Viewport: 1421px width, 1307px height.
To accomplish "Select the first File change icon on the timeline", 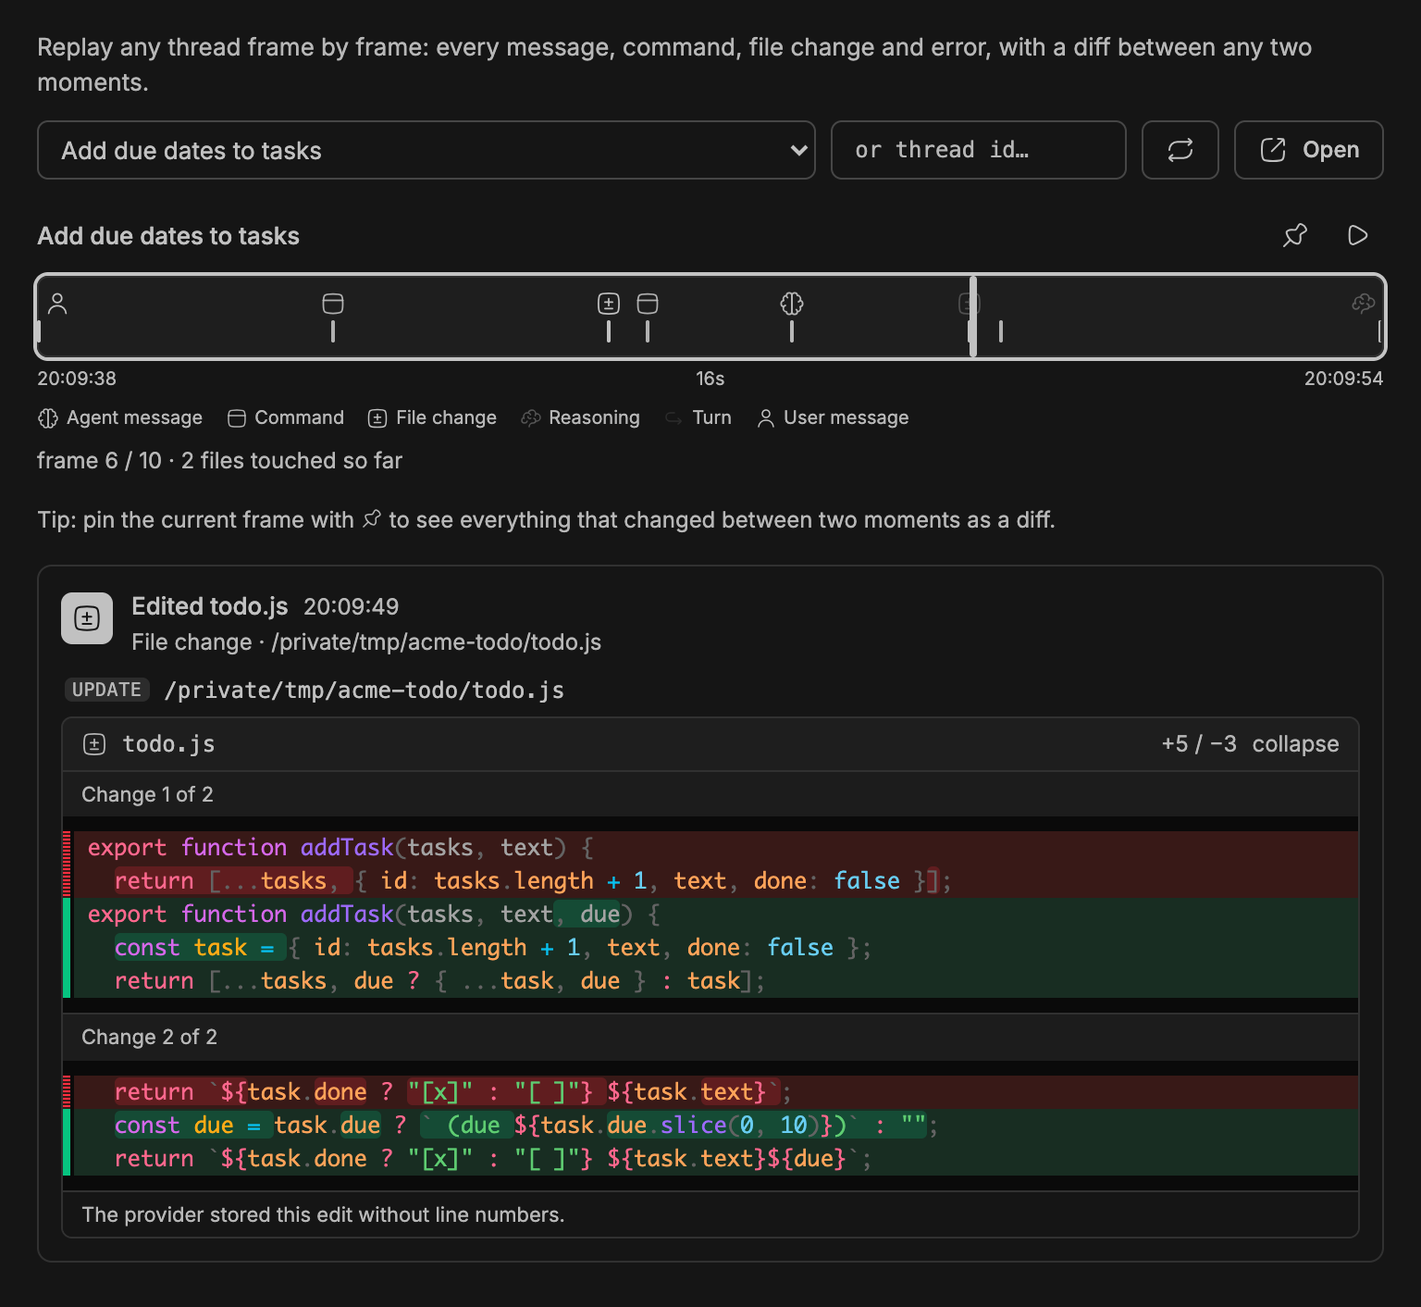I will point(609,304).
